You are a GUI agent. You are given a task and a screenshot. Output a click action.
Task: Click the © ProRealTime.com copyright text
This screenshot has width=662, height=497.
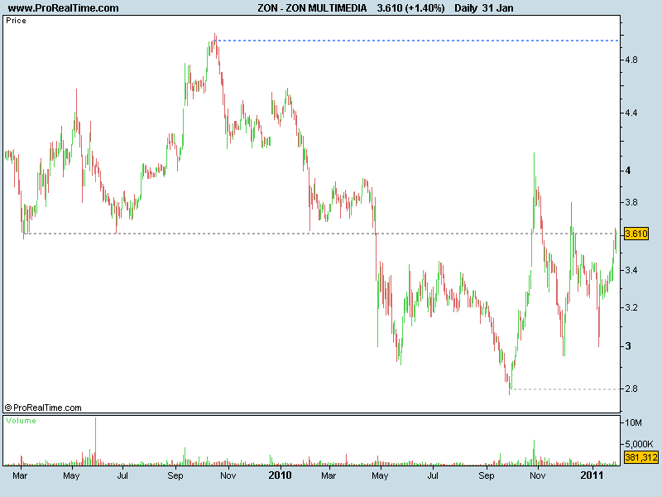(43, 408)
